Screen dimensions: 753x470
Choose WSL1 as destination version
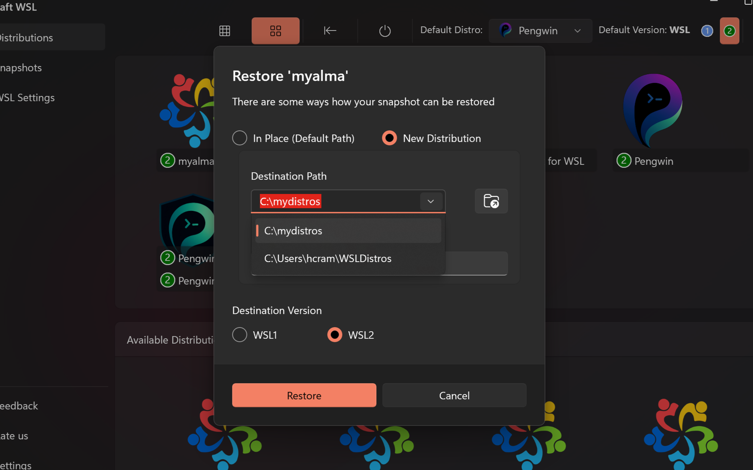coord(239,334)
